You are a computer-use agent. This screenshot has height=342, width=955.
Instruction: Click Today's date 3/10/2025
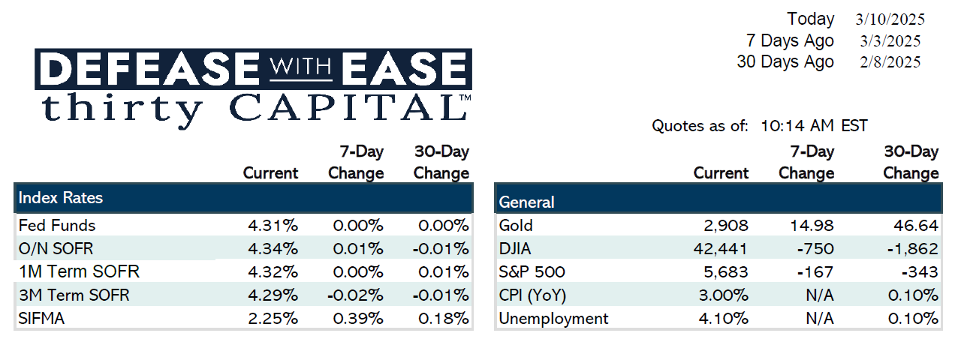[890, 19]
